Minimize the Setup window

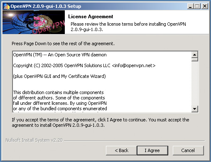coord(190,6)
